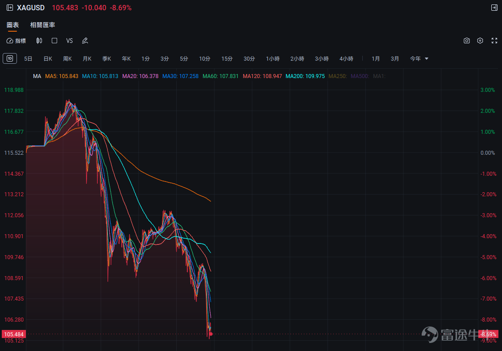The height and width of the screenshot is (351, 502).
Task: Open the VS compare tool
Action: tap(70, 41)
